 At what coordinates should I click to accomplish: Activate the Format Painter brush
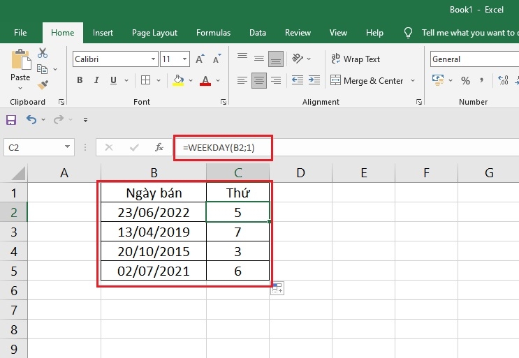click(43, 85)
